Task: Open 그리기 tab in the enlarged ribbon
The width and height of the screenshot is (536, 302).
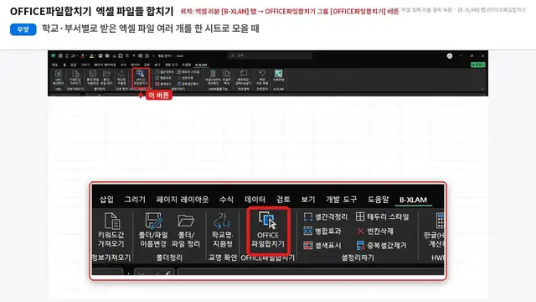Action: 135,200
